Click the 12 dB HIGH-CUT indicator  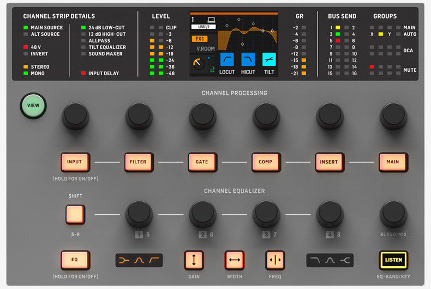click(83, 34)
